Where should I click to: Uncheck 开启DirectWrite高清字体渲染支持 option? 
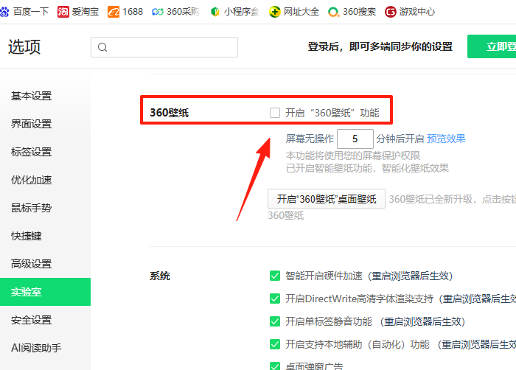(275, 299)
